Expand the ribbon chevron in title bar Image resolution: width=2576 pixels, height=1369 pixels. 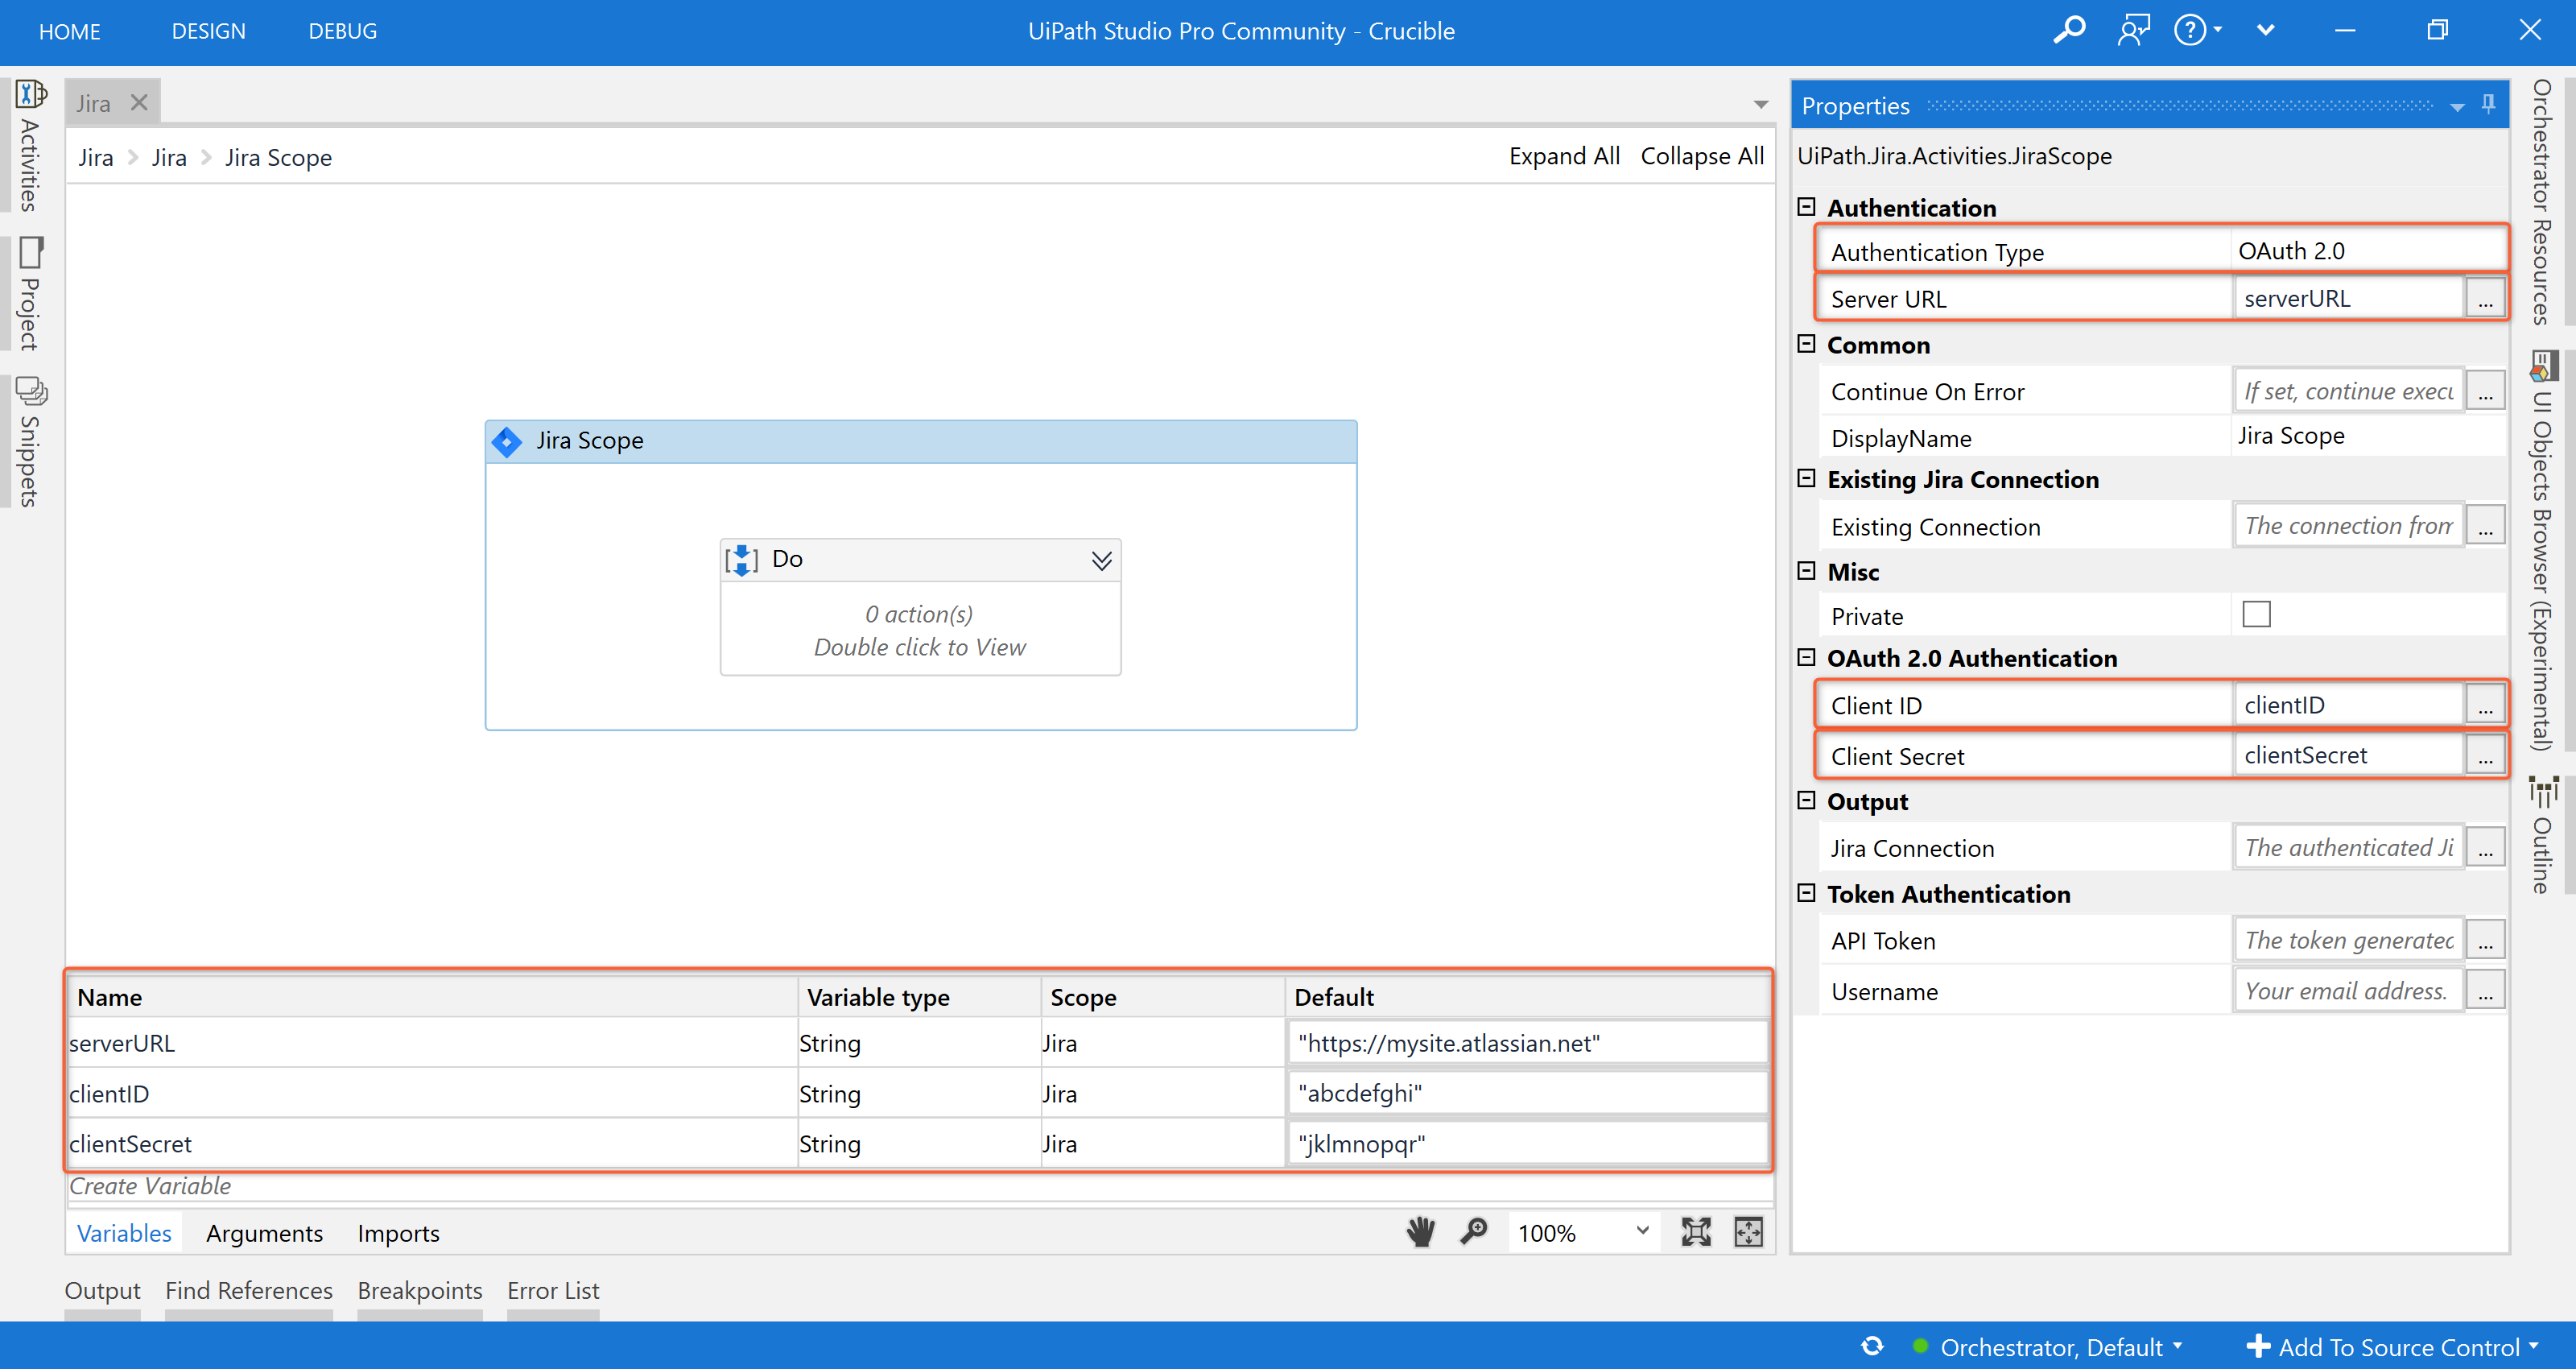click(x=2266, y=30)
